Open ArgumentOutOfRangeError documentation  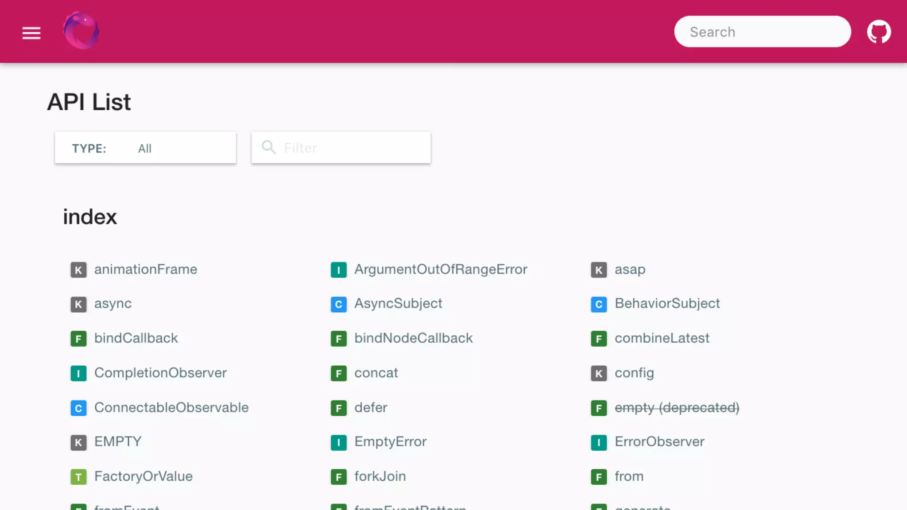pyautogui.click(x=441, y=270)
